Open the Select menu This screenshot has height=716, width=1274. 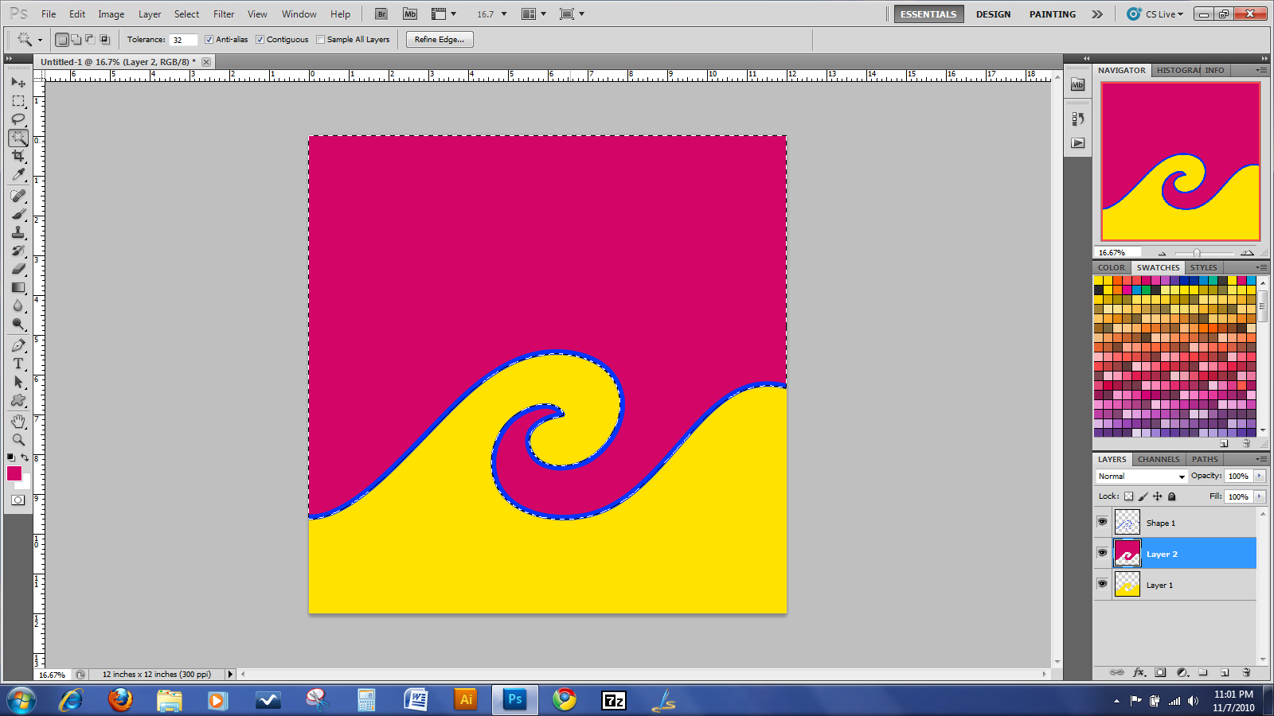[187, 14]
